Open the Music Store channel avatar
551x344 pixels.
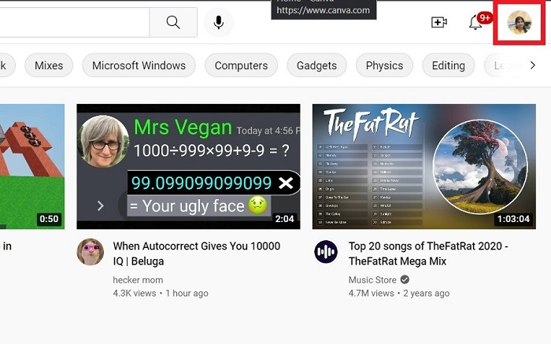coord(326,252)
